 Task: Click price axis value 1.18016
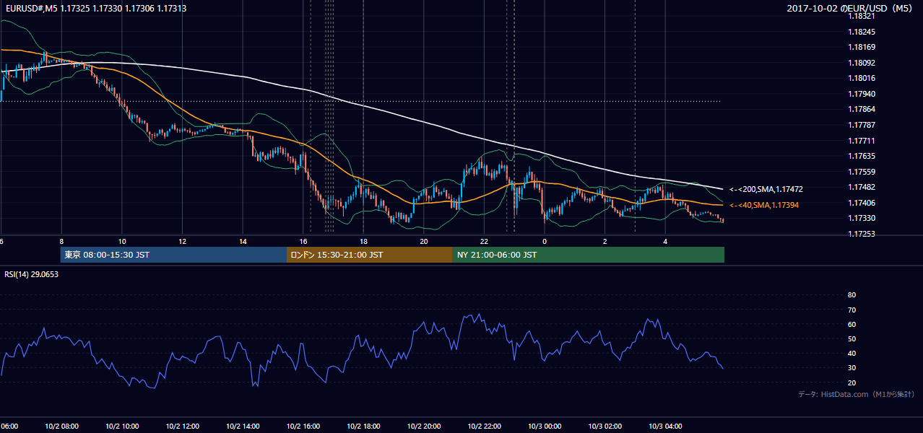pos(862,78)
